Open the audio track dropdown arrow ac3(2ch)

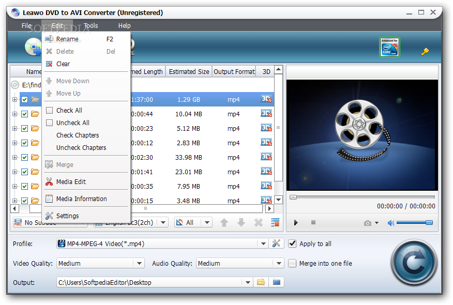click(x=163, y=222)
